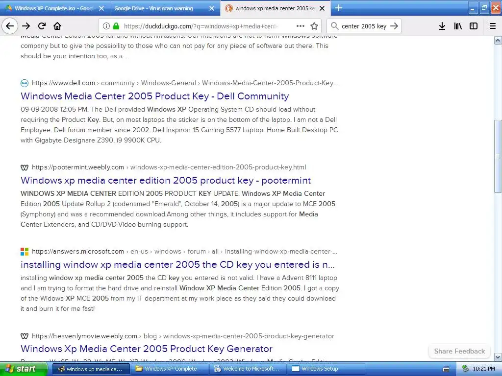Open Library bookmarks and history

tap(458, 26)
